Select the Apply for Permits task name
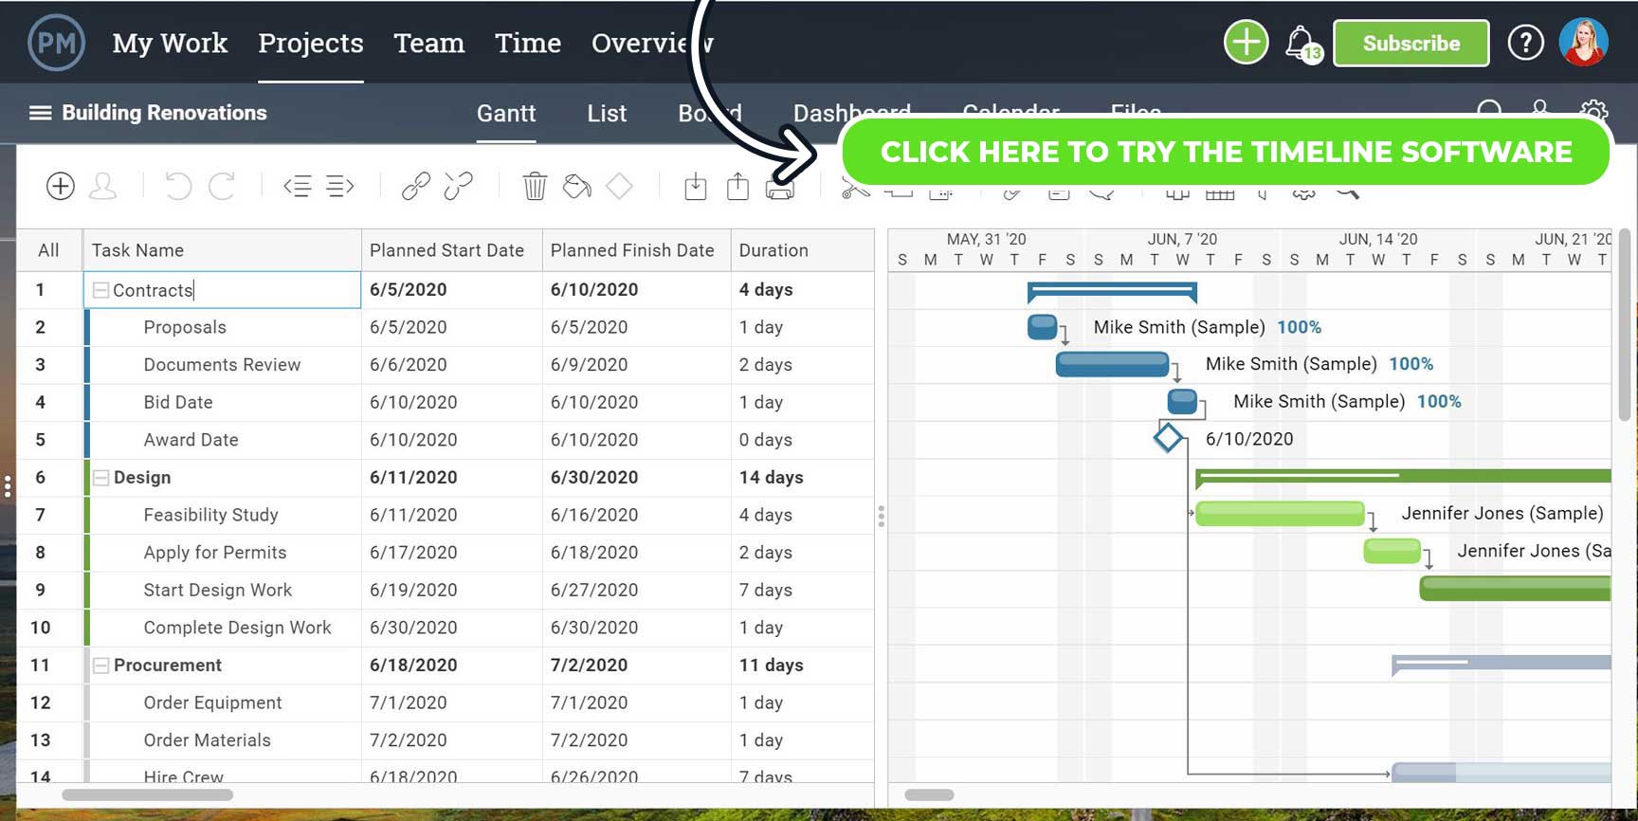The height and width of the screenshot is (821, 1638). (x=214, y=553)
